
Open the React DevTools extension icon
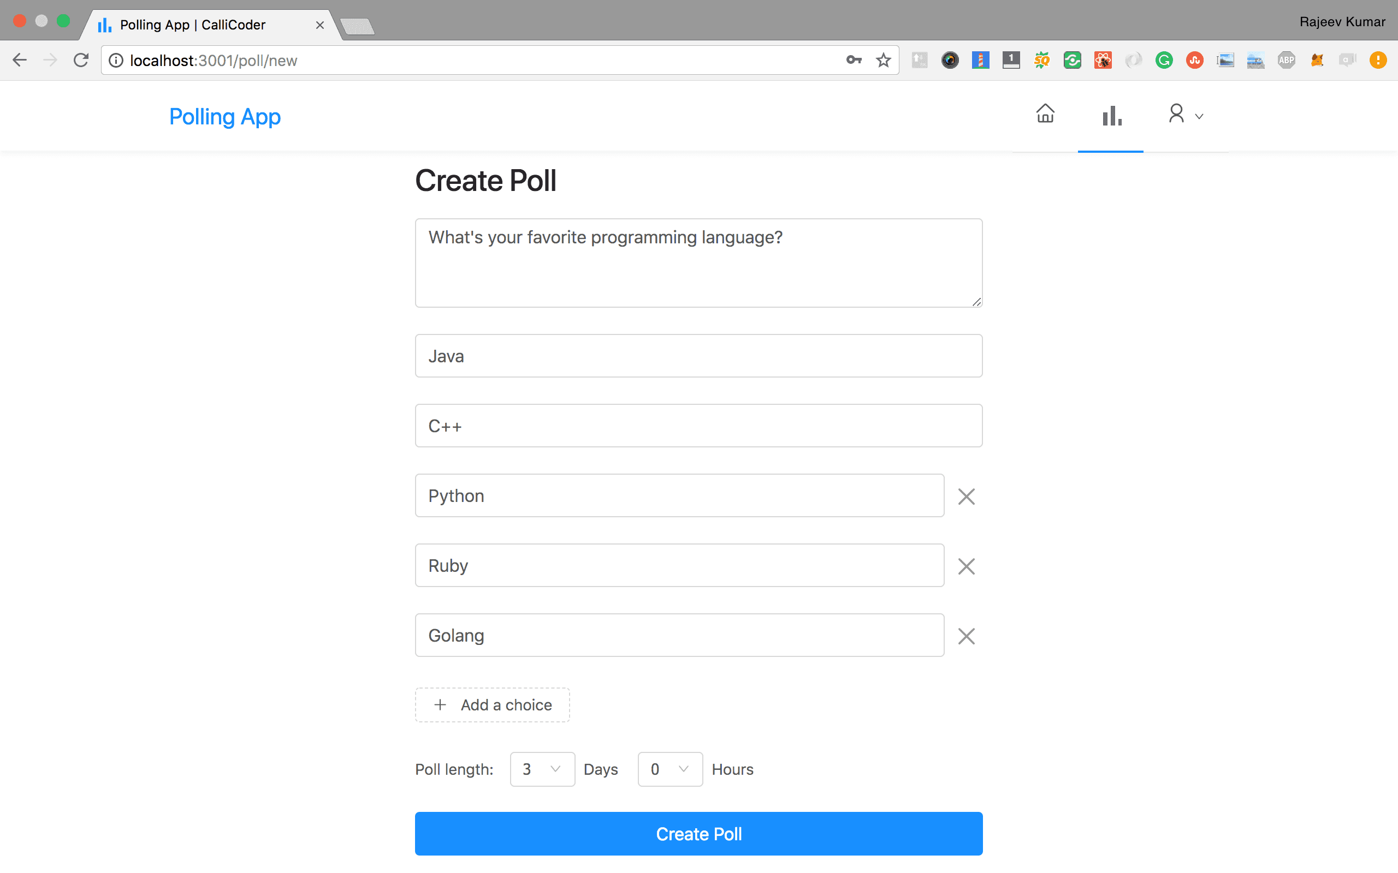pyautogui.click(x=1103, y=60)
